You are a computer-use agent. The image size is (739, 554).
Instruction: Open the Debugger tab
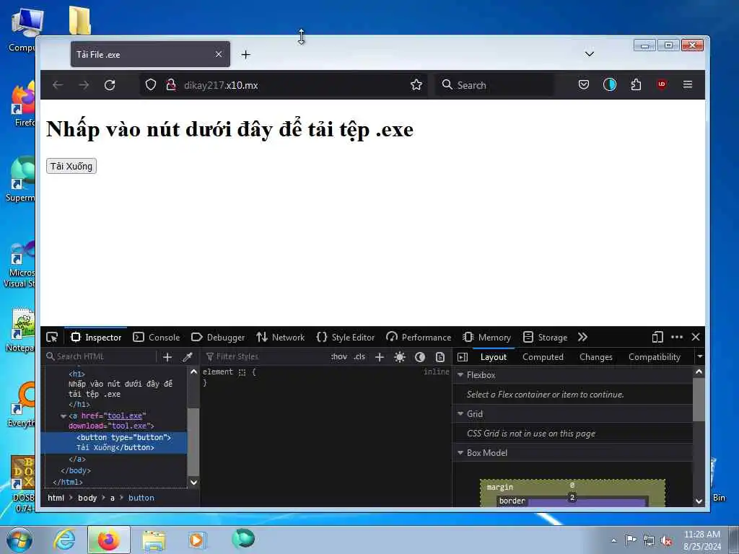pos(218,338)
